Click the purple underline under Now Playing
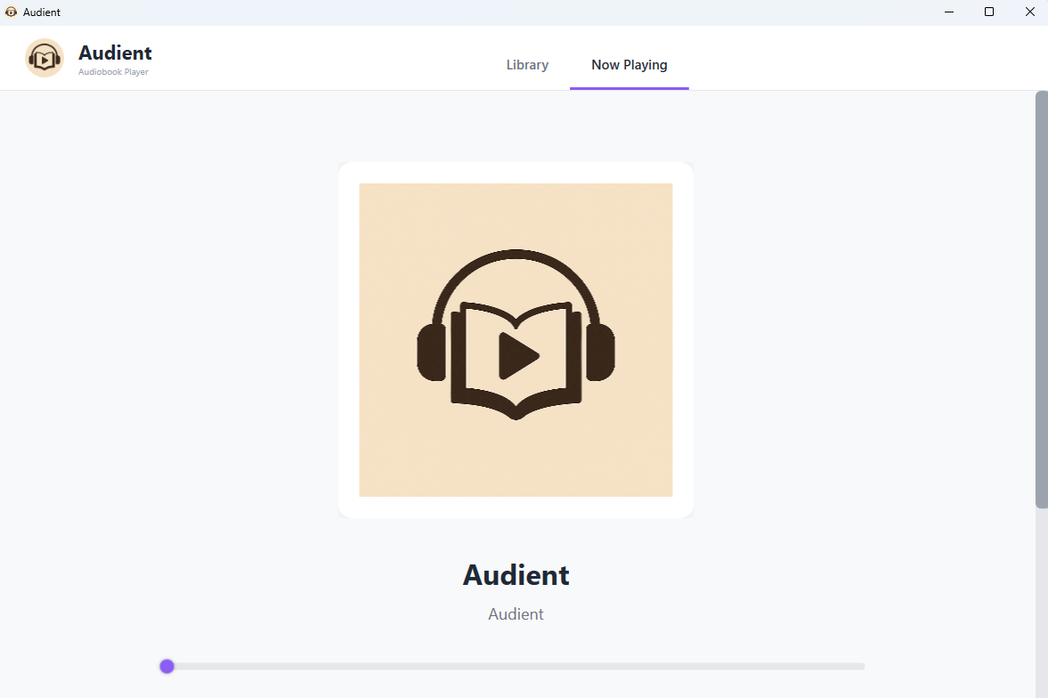The height and width of the screenshot is (698, 1048). pos(630,86)
